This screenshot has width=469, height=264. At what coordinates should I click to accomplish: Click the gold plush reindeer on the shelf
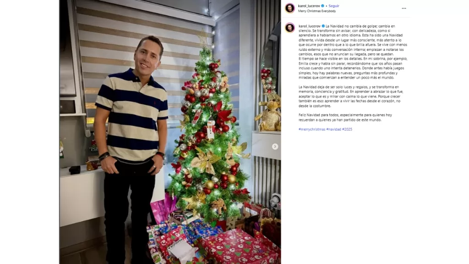tap(268, 115)
